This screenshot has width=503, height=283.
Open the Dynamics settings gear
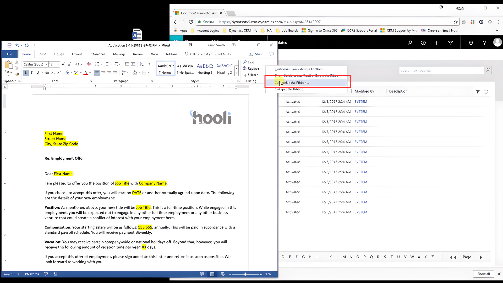(x=471, y=43)
